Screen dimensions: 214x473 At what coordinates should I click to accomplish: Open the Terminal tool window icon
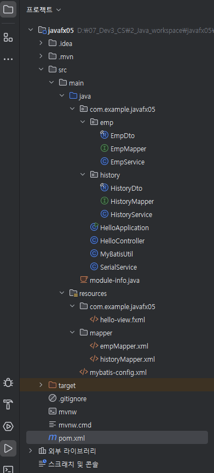(x=8, y=469)
